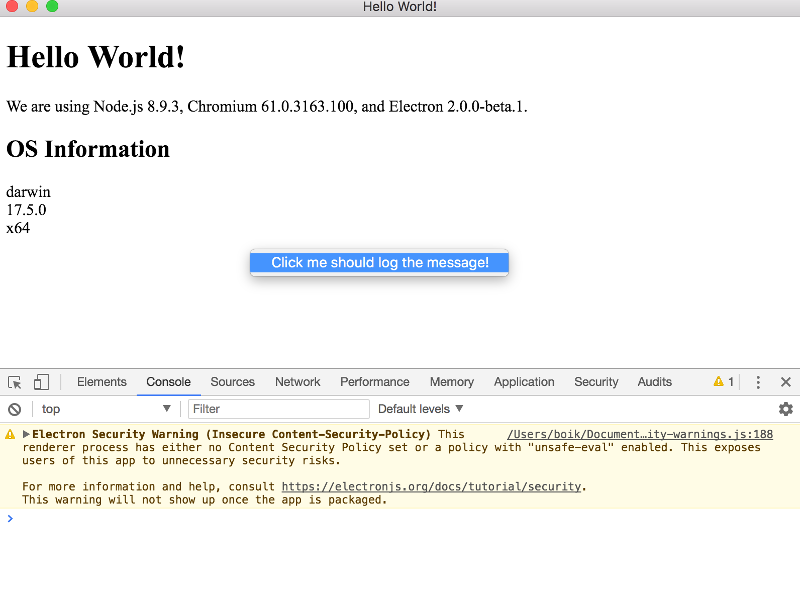
Task: Clear the console with the ban icon
Action: tap(15, 410)
